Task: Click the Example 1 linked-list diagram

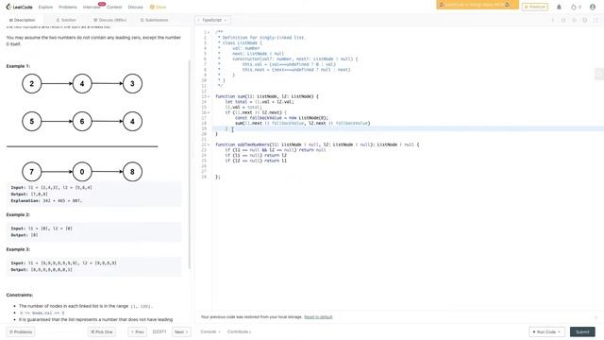Action: tap(82, 127)
